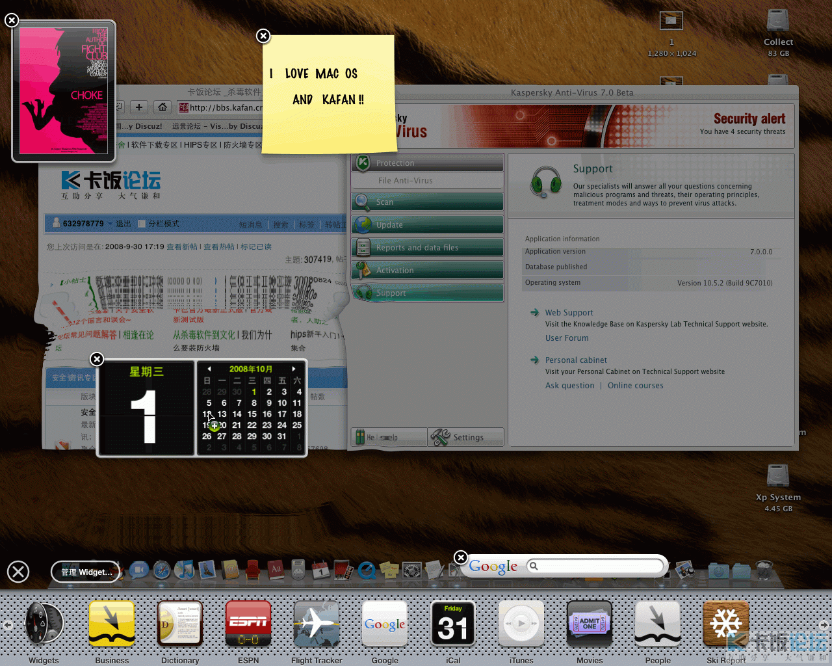
Task: Click the 分栏模式 link on forum page
Action: [x=164, y=224]
